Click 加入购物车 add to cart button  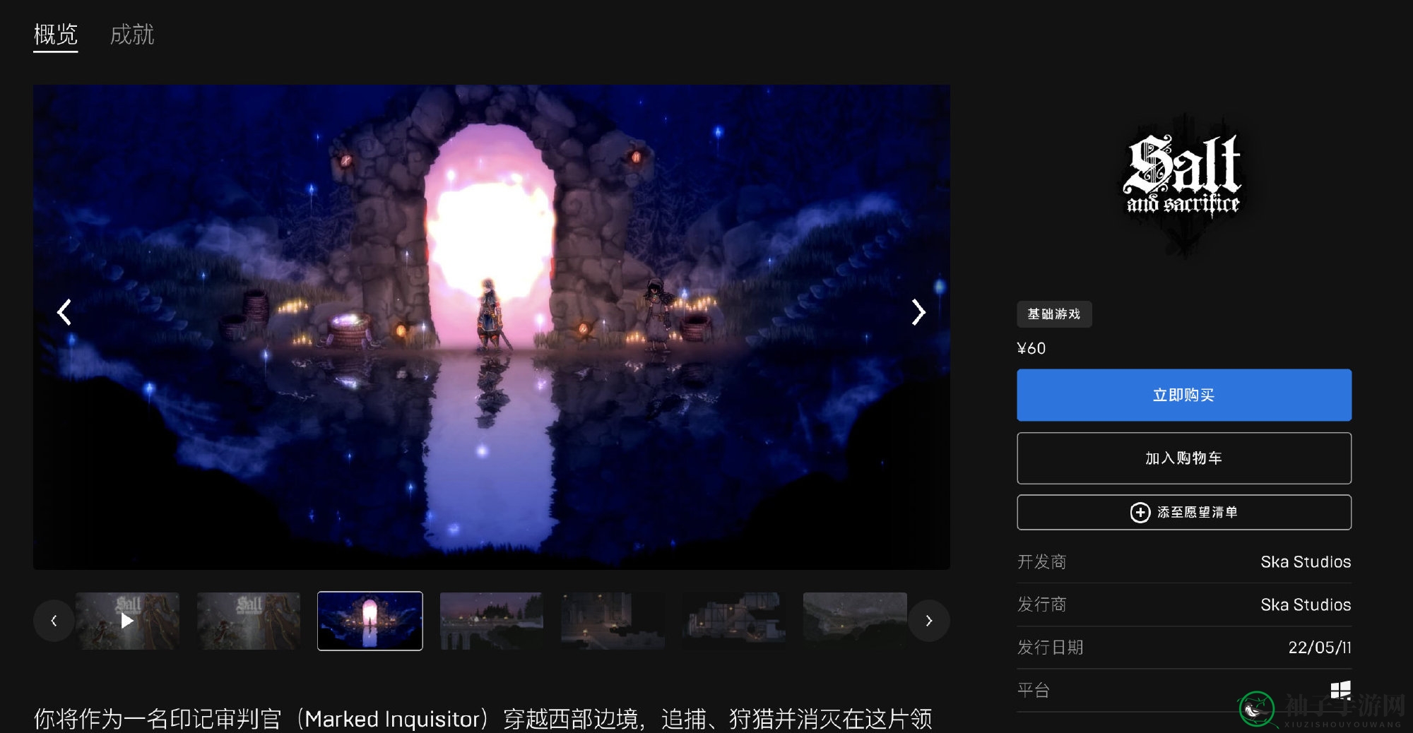1184,458
